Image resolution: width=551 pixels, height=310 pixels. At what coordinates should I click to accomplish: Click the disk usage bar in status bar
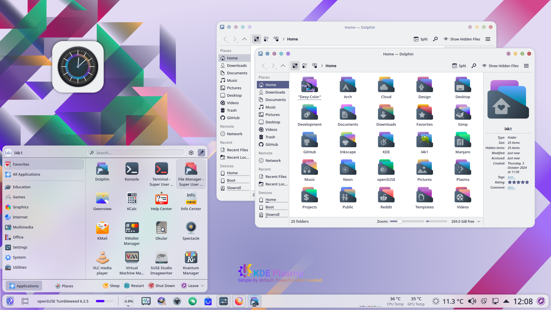(436, 221)
